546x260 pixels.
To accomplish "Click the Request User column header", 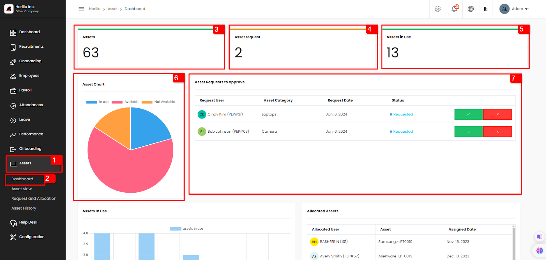I will click(x=212, y=100).
